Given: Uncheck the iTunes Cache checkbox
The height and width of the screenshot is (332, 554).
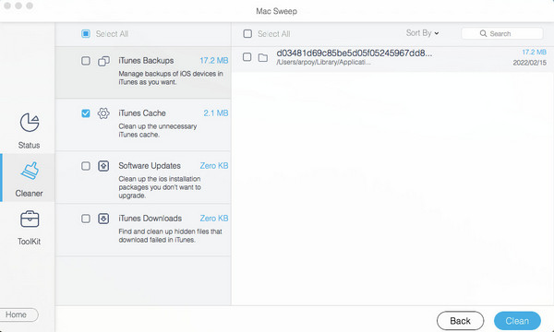Looking at the screenshot, I should click(86, 113).
